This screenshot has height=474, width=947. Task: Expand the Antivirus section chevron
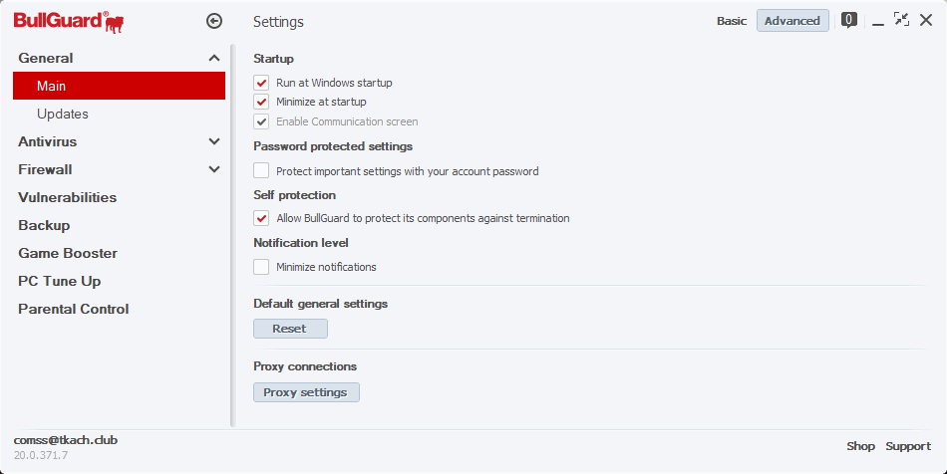click(x=214, y=141)
